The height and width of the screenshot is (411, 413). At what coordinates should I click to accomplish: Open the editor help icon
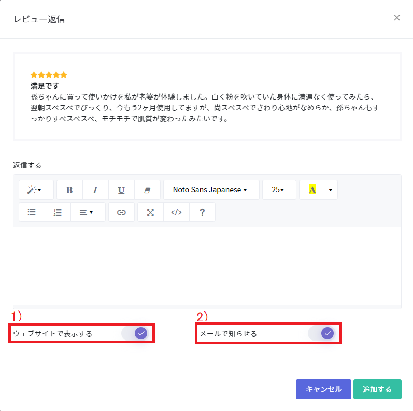202,212
